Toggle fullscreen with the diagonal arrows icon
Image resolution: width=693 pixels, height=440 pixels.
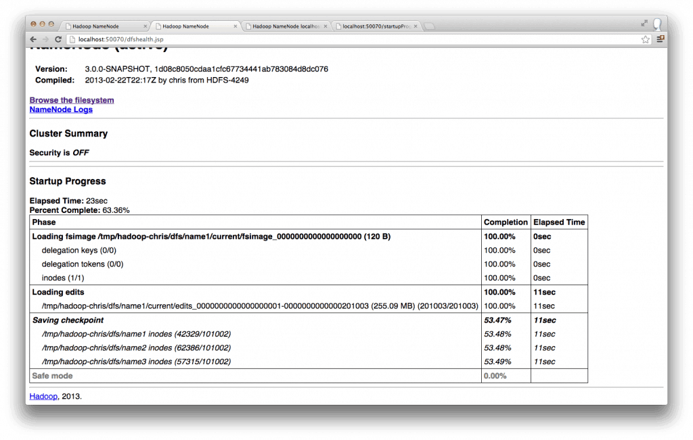click(644, 24)
